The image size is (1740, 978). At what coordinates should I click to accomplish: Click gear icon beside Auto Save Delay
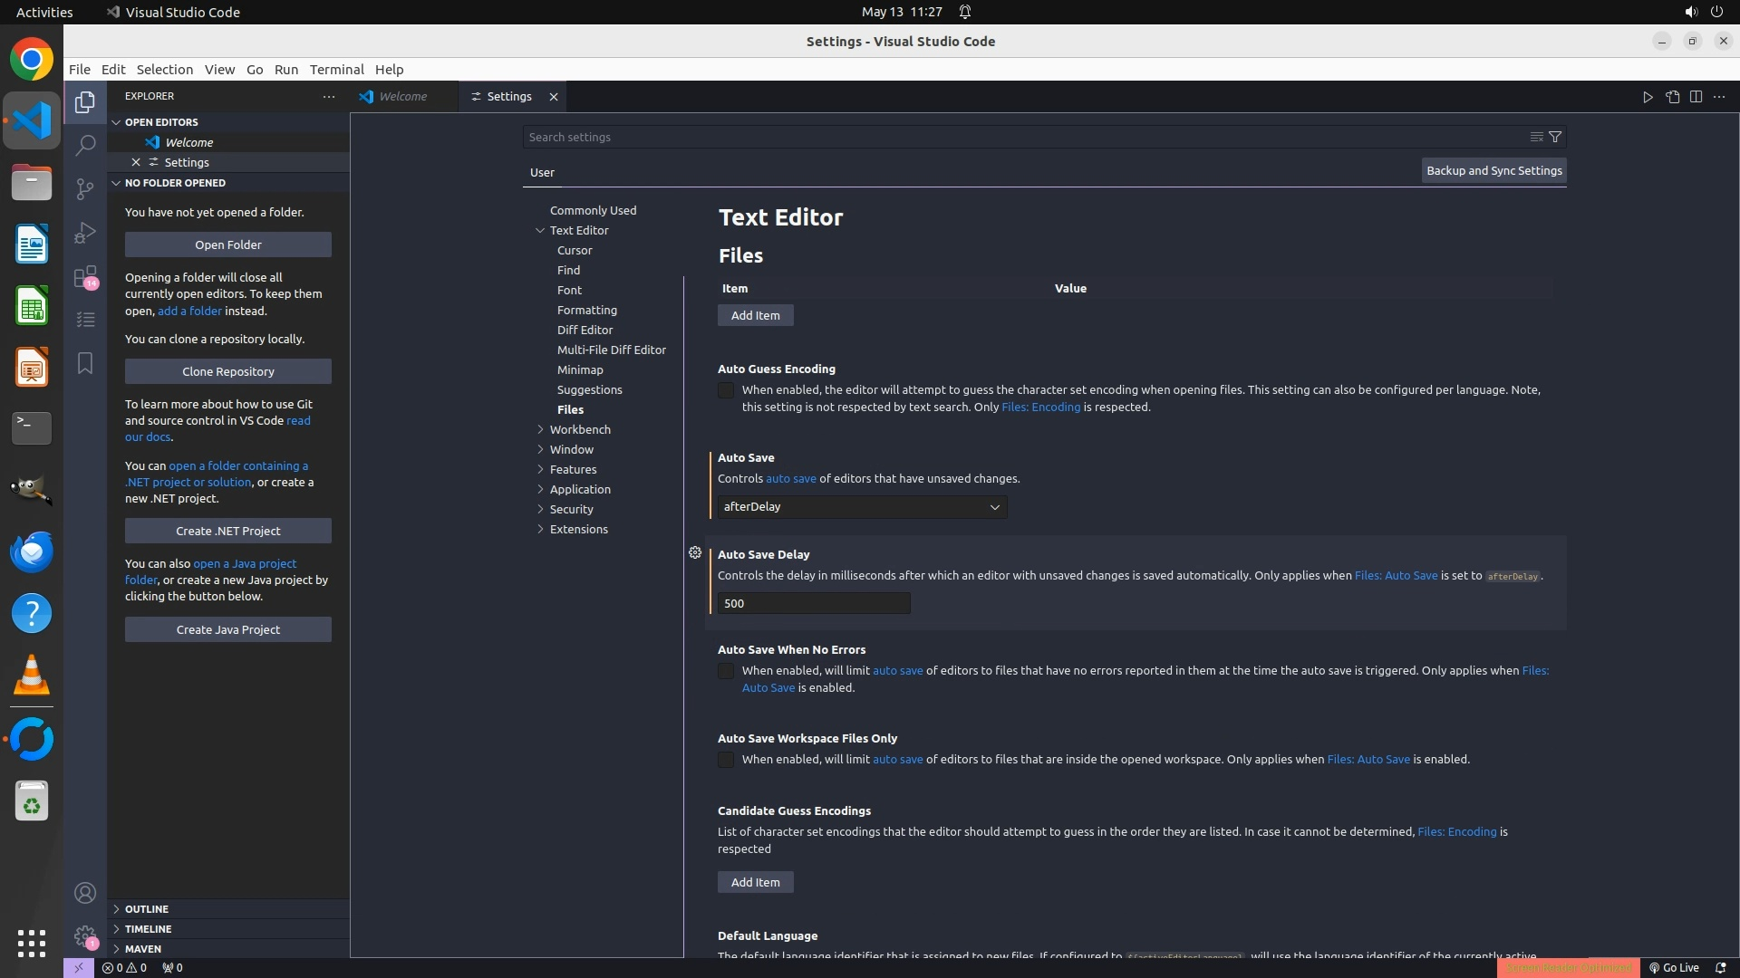(x=695, y=552)
